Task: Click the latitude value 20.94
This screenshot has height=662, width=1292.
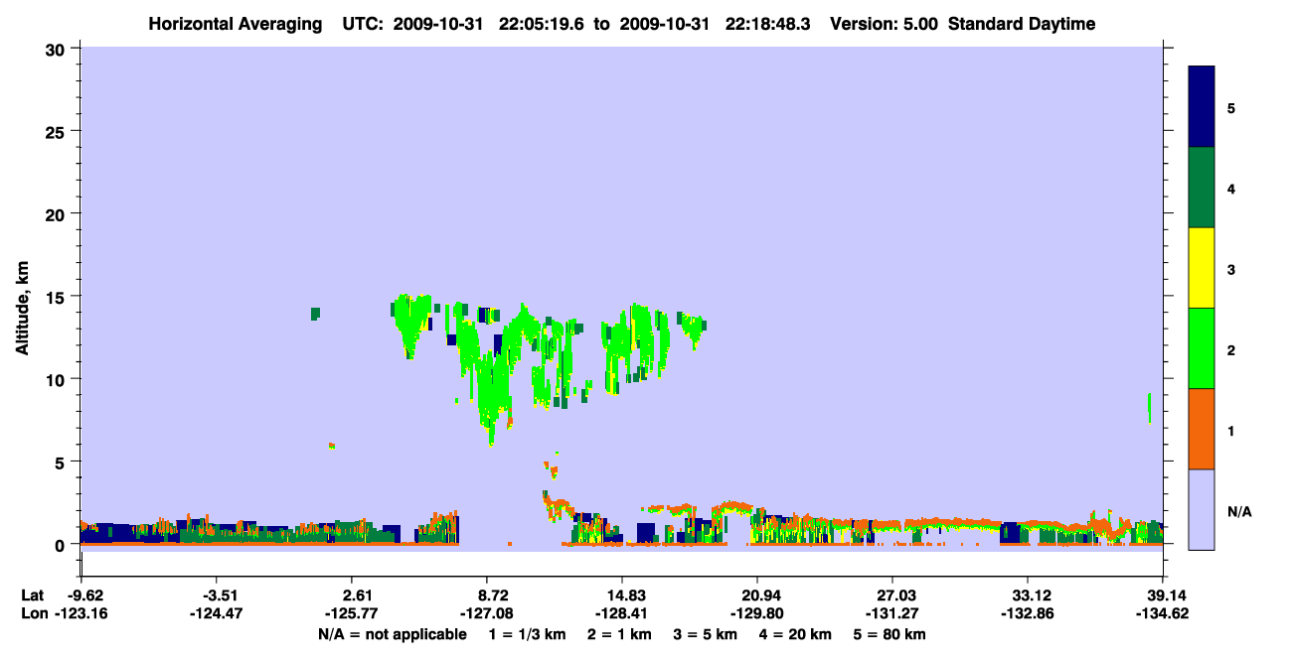Action: pyautogui.click(x=762, y=596)
